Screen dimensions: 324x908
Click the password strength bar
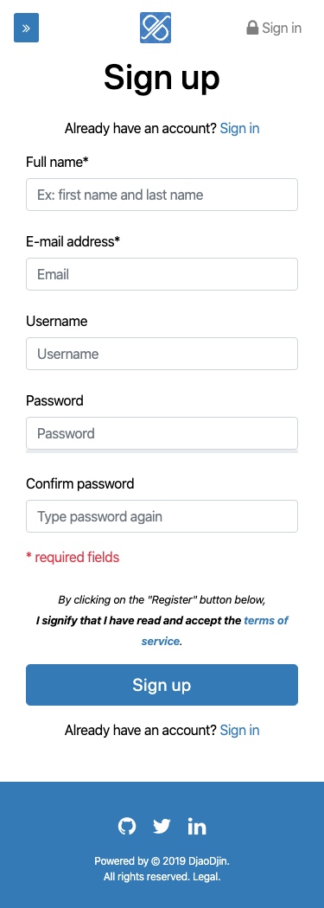click(162, 451)
